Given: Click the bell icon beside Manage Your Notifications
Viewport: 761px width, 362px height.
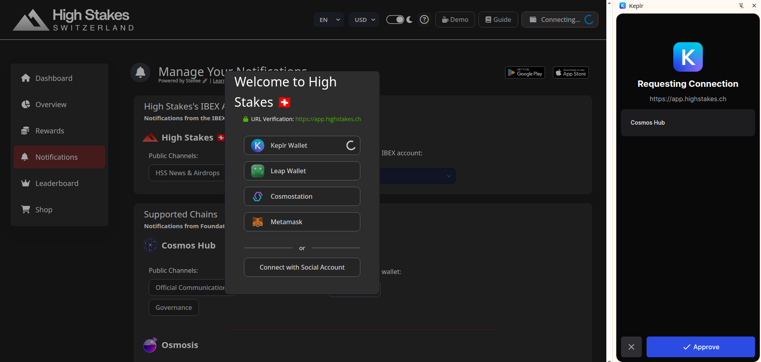Looking at the screenshot, I should pos(140,72).
